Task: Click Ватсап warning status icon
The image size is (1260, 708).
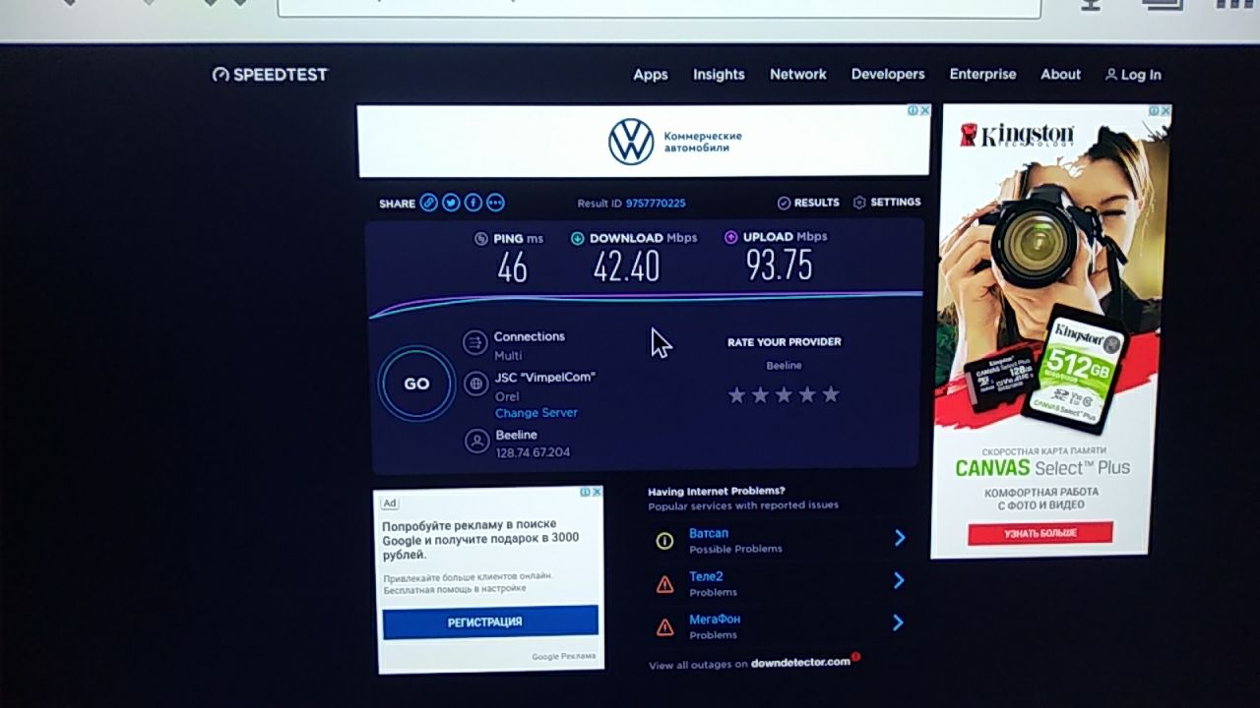Action: pyautogui.click(x=664, y=541)
